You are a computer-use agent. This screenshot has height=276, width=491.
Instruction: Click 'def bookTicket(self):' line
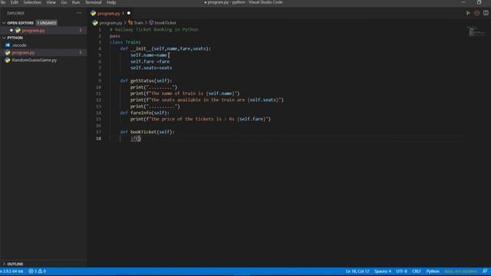(x=147, y=132)
